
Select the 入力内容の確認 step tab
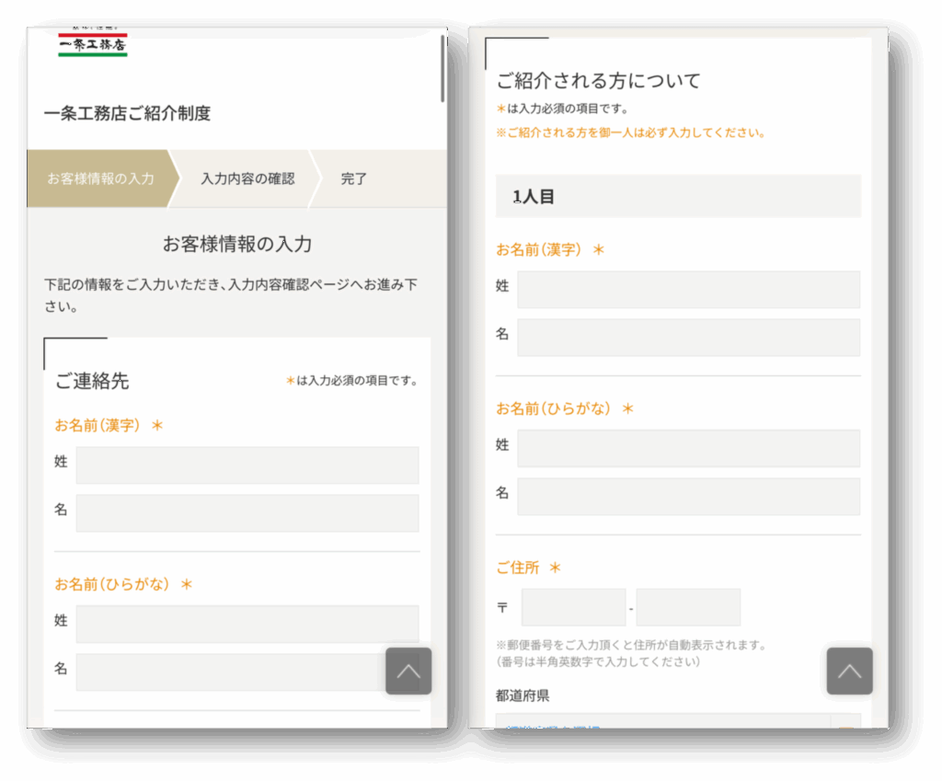[247, 178]
